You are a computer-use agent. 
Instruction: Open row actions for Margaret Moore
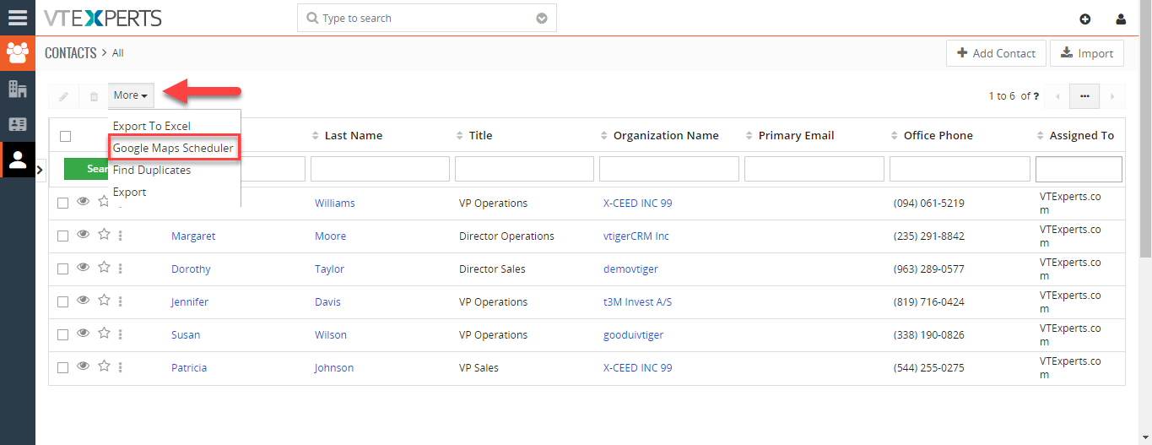pyautogui.click(x=121, y=236)
